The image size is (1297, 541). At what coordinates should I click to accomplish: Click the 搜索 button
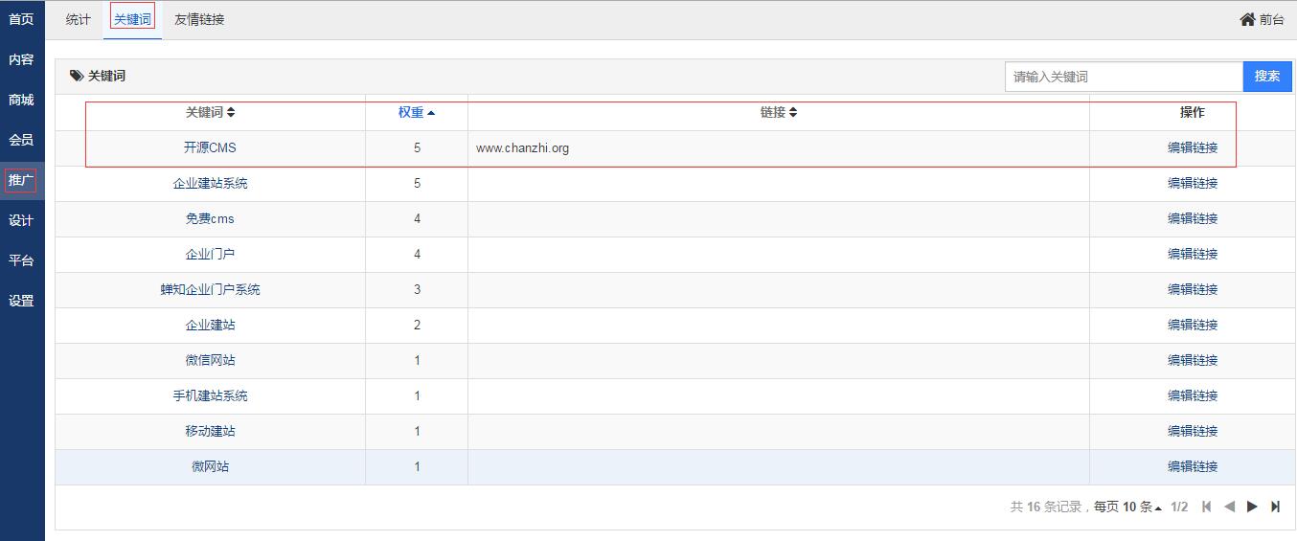[x=1267, y=77]
